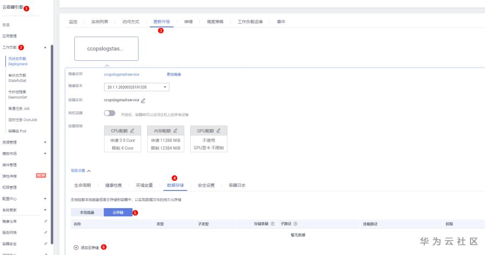Switch to the 访问方式 tab
The image size is (485, 255).
pyautogui.click(x=130, y=22)
